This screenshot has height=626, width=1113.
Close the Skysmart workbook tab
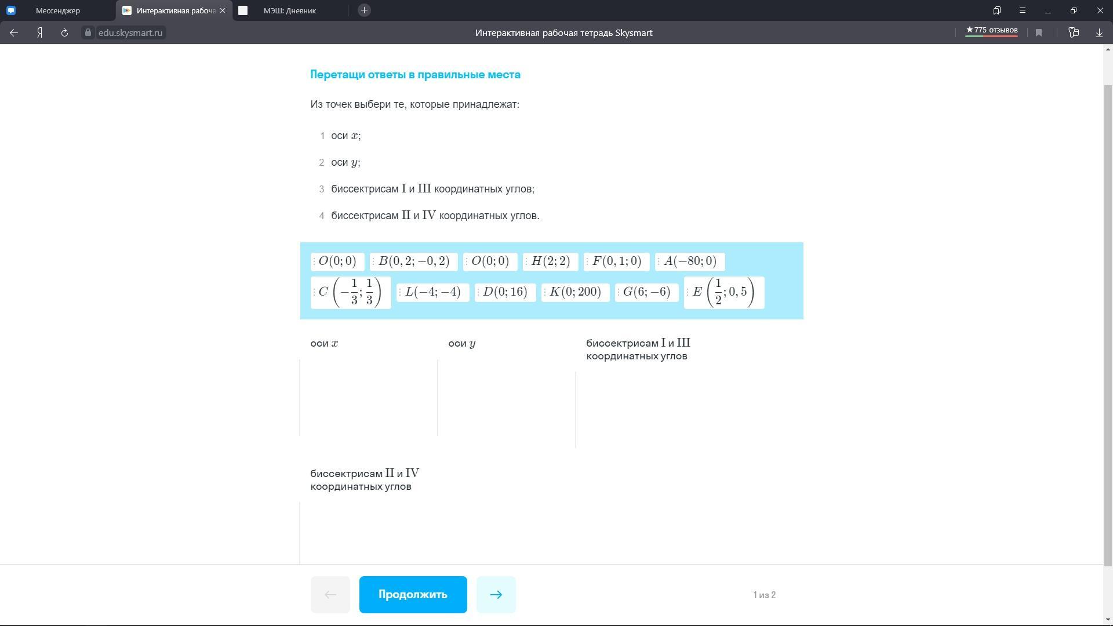pos(223,10)
